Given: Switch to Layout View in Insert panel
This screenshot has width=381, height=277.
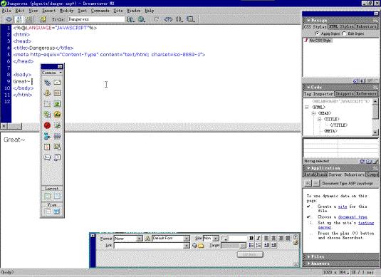Looking at the screenshot, I should pyautogui.click(x=56, y=211).
